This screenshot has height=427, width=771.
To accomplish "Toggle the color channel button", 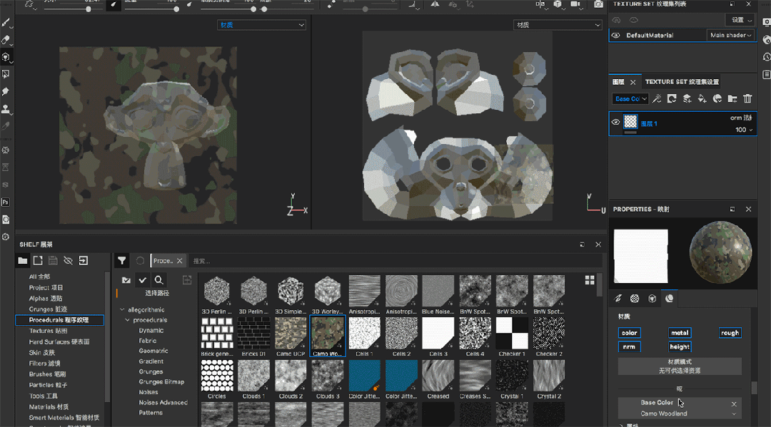I will [630, 333].
